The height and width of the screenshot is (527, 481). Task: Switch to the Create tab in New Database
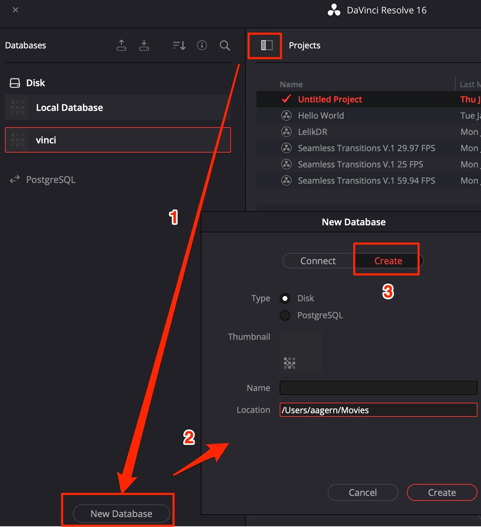[388, 261]
